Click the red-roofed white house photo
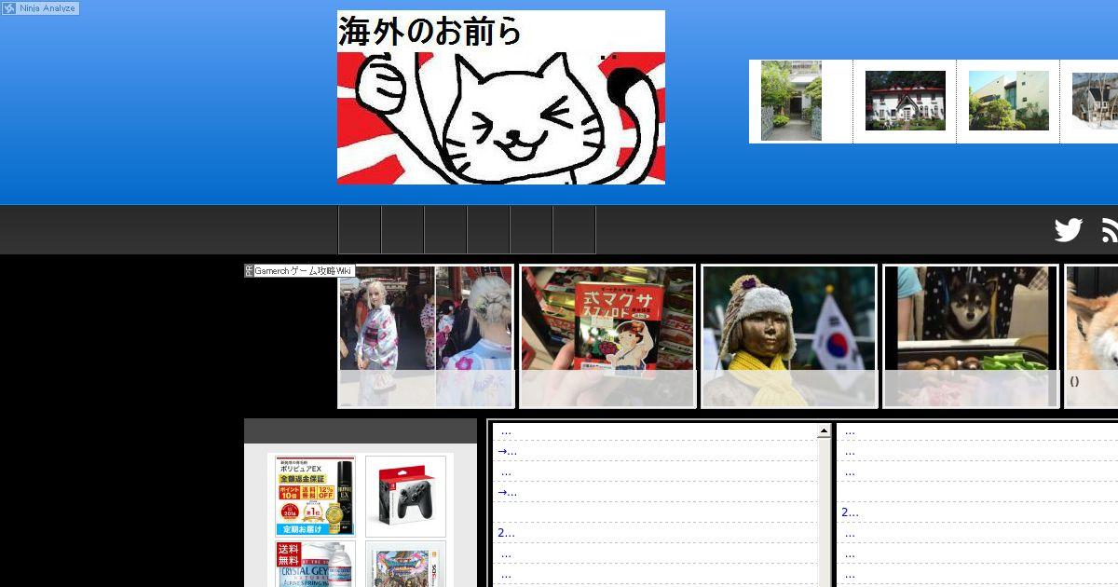 (x=906, y=101)
